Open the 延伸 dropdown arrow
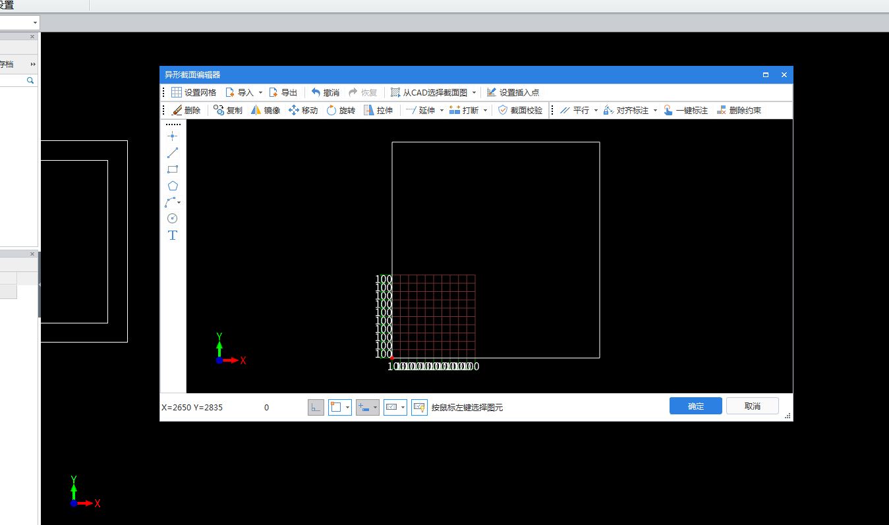The width and height of the screenshot is (889, 525). 442,111
